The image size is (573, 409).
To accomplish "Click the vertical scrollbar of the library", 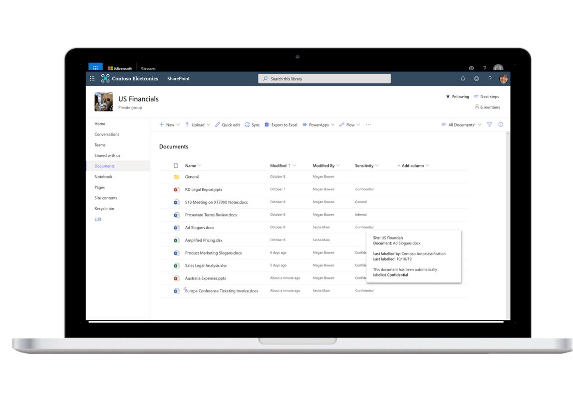I will (x=508, y=226).
